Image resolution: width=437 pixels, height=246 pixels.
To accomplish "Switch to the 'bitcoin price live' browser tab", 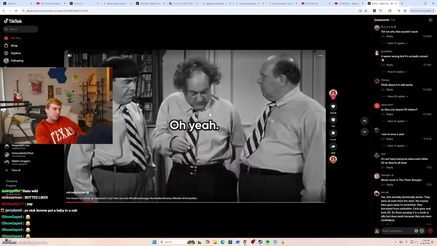I will (117, 3).
